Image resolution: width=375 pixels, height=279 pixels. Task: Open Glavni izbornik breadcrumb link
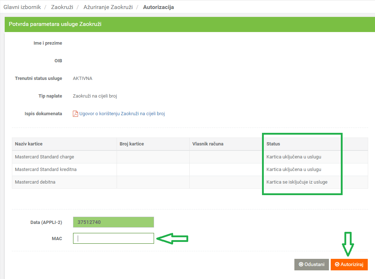pos(22,7)
